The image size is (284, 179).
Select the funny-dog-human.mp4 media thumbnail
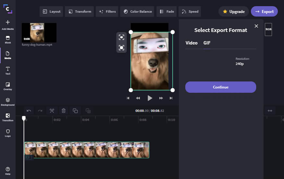click(39, 33)
